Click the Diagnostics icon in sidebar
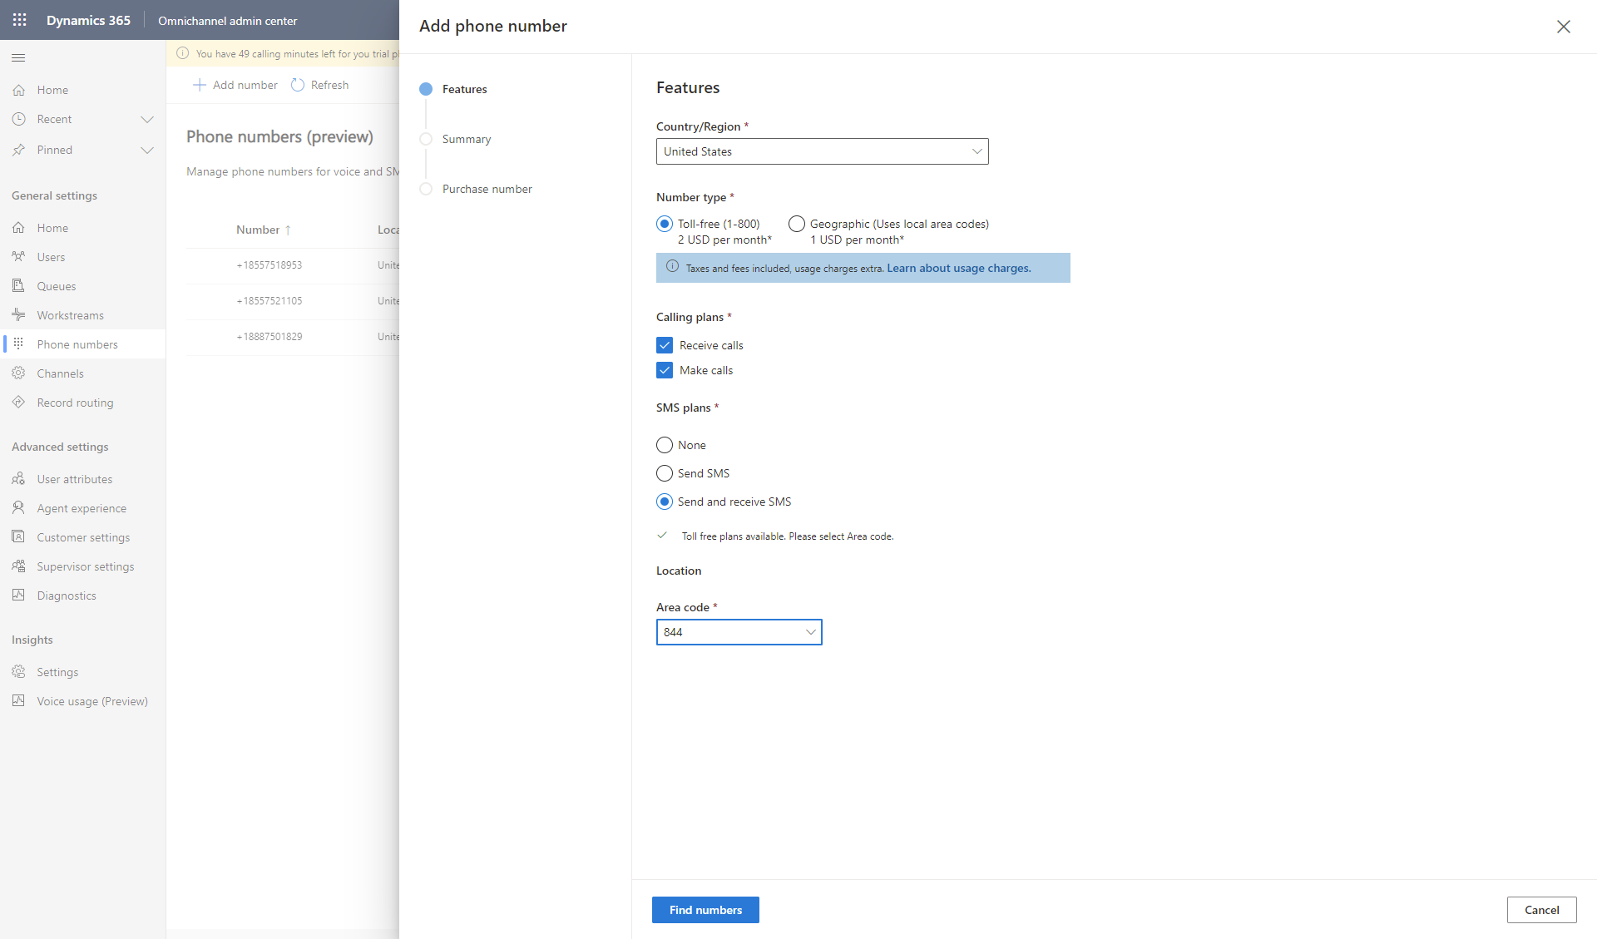Screen dimensions: 1597x939 [x=17, y=595]
